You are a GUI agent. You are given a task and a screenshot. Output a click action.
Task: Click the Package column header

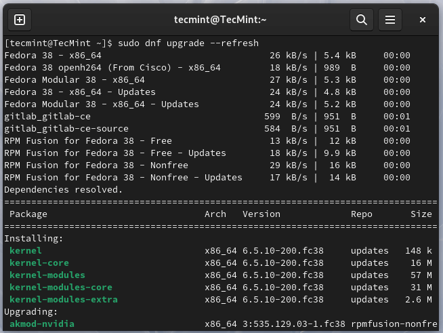click(x=28, y=214)
